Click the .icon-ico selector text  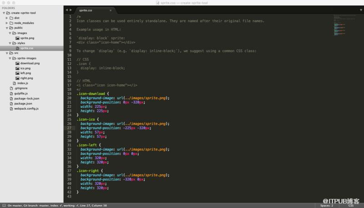(86, 120)
